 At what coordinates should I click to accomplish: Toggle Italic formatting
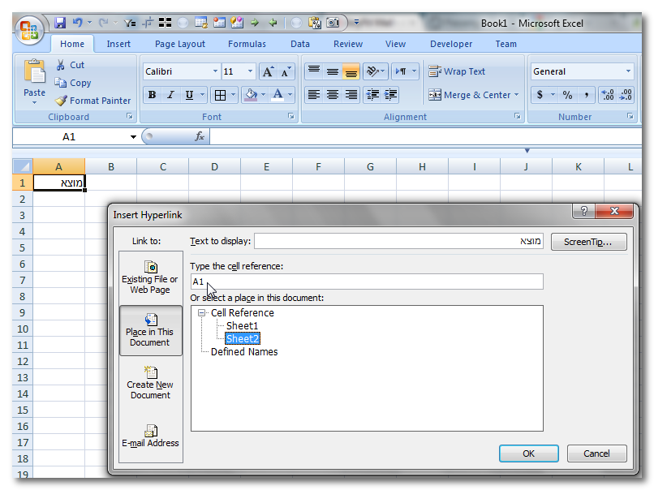tap(170, 95)
